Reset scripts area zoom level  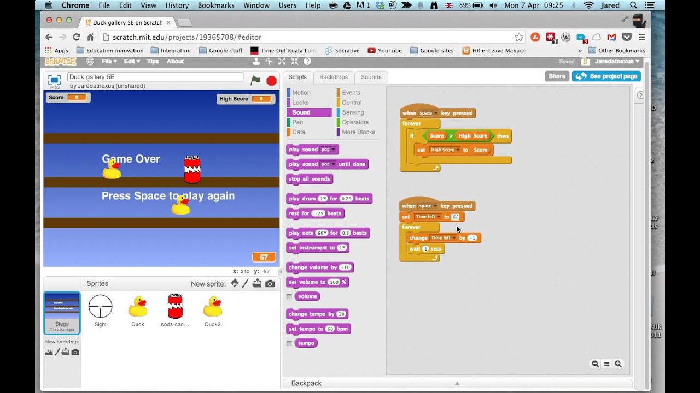pos(606,364)
